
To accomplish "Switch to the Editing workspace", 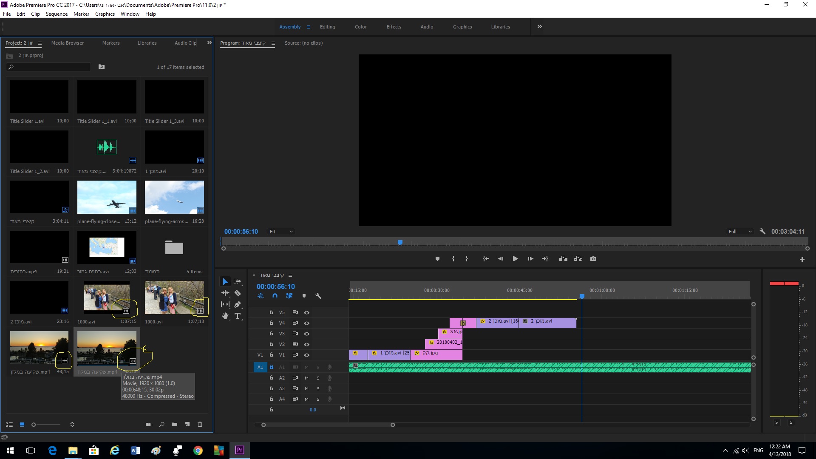I will [327, 27].
